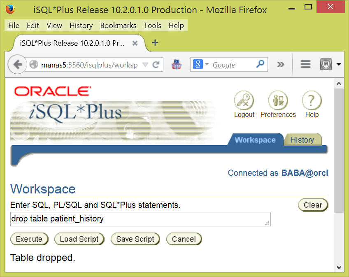Click the "Connected as BABA@orcl" text
This screenshot has height=277, width=349.
tap(278, 173)
